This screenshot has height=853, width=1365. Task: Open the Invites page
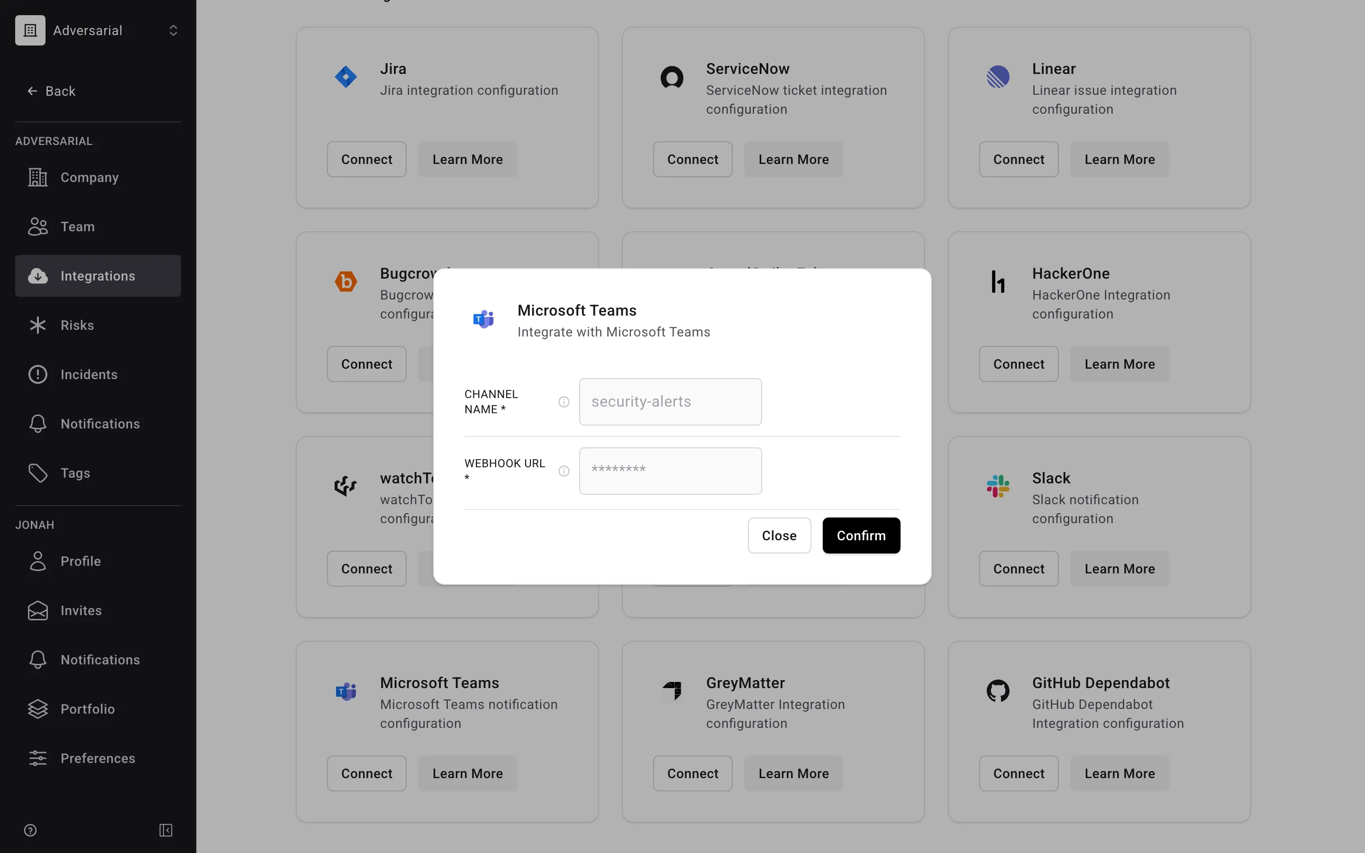[98, 610]
